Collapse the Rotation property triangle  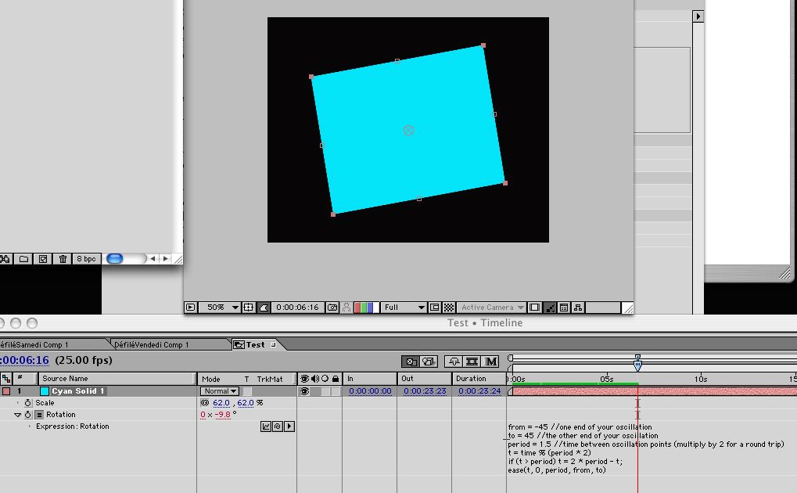coord(18,415)
